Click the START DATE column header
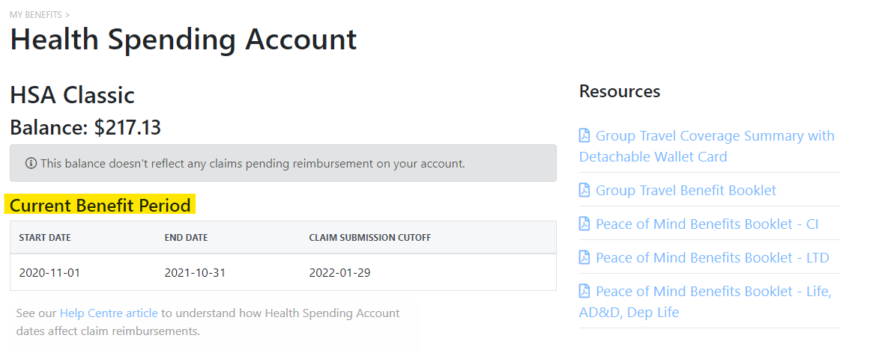The height and width of the screenshot is (353, 873). 45,238
